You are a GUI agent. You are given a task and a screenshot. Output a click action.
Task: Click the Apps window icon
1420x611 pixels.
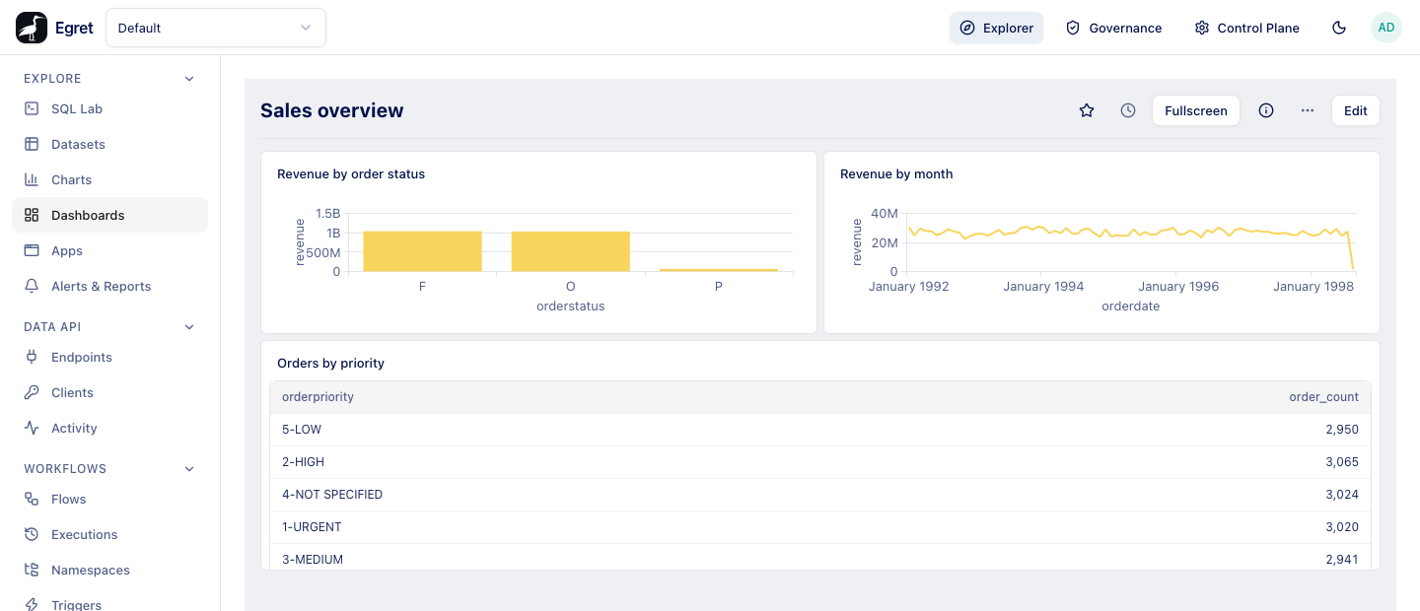(x=32, y=250)
